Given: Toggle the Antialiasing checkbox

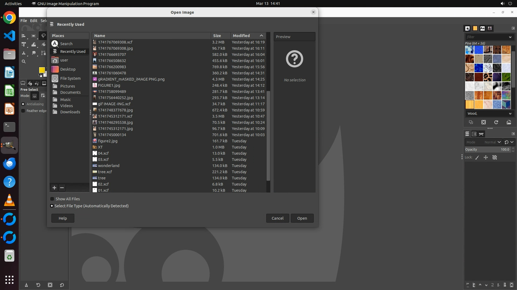Looking at the screenshot, I should 23,104.
